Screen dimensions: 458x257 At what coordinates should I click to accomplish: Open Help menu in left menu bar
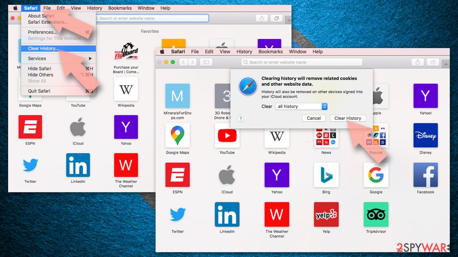(x=165, y=8)
